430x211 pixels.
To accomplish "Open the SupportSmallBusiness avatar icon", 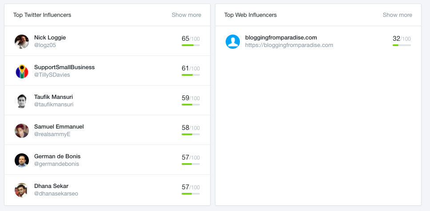I will tap(22, 71).
